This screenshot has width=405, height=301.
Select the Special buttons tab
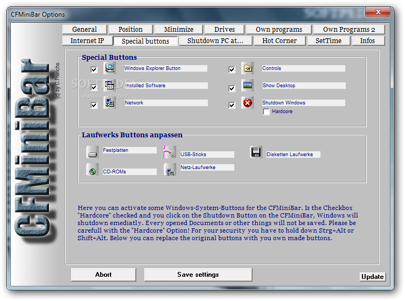pyautogui.click(x=145, y=41)
